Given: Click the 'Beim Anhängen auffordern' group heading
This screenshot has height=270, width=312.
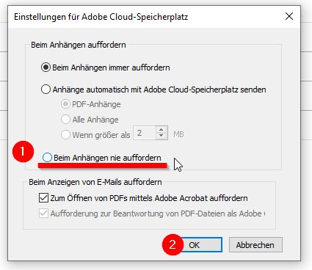Looking at the screenshot, I should click(x=79, y=45).
